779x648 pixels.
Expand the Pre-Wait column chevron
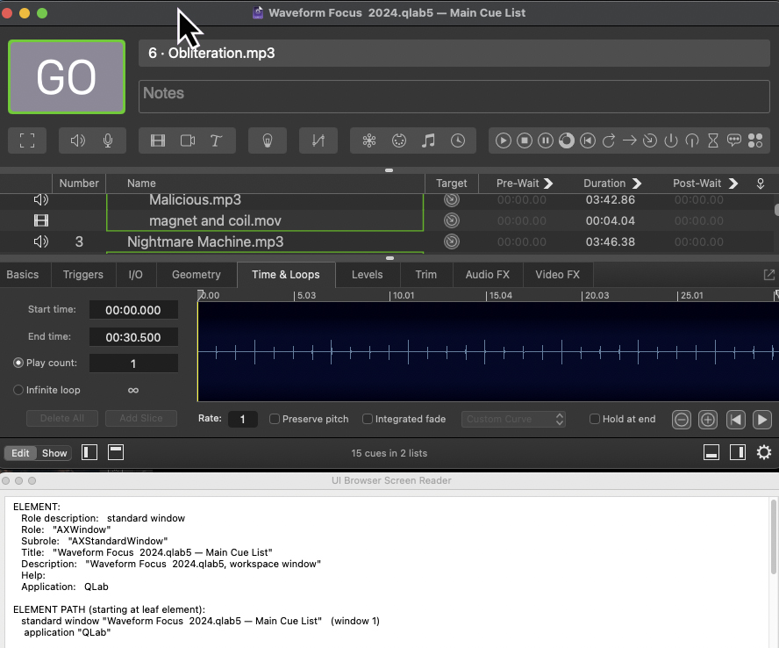pos(548,184)
